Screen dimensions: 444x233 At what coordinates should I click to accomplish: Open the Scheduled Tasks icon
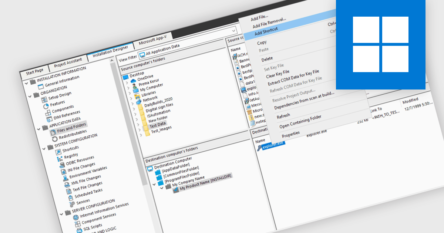pos(70,198)
